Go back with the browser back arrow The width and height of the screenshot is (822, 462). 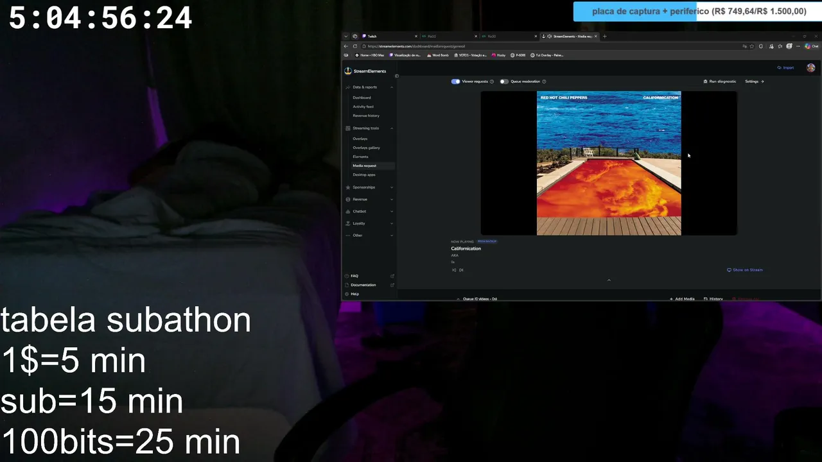(346, 46)
